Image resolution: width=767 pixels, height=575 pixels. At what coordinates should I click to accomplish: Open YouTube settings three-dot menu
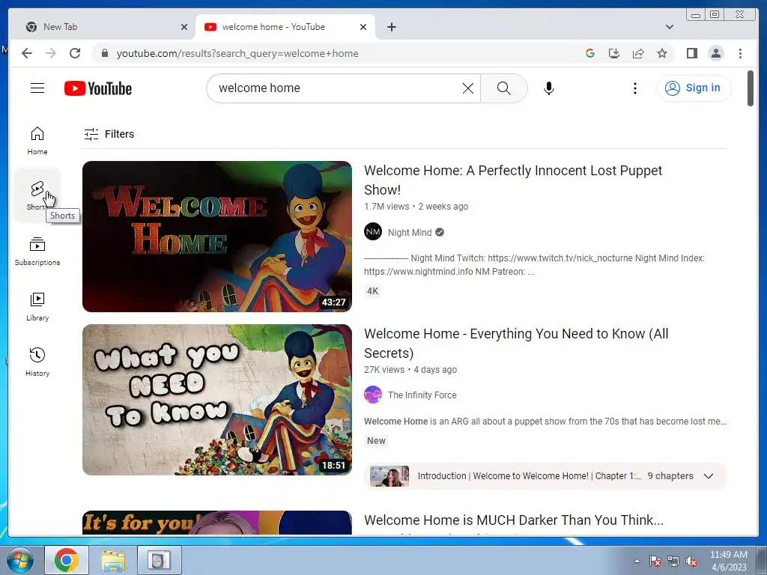tap(635, 88)
